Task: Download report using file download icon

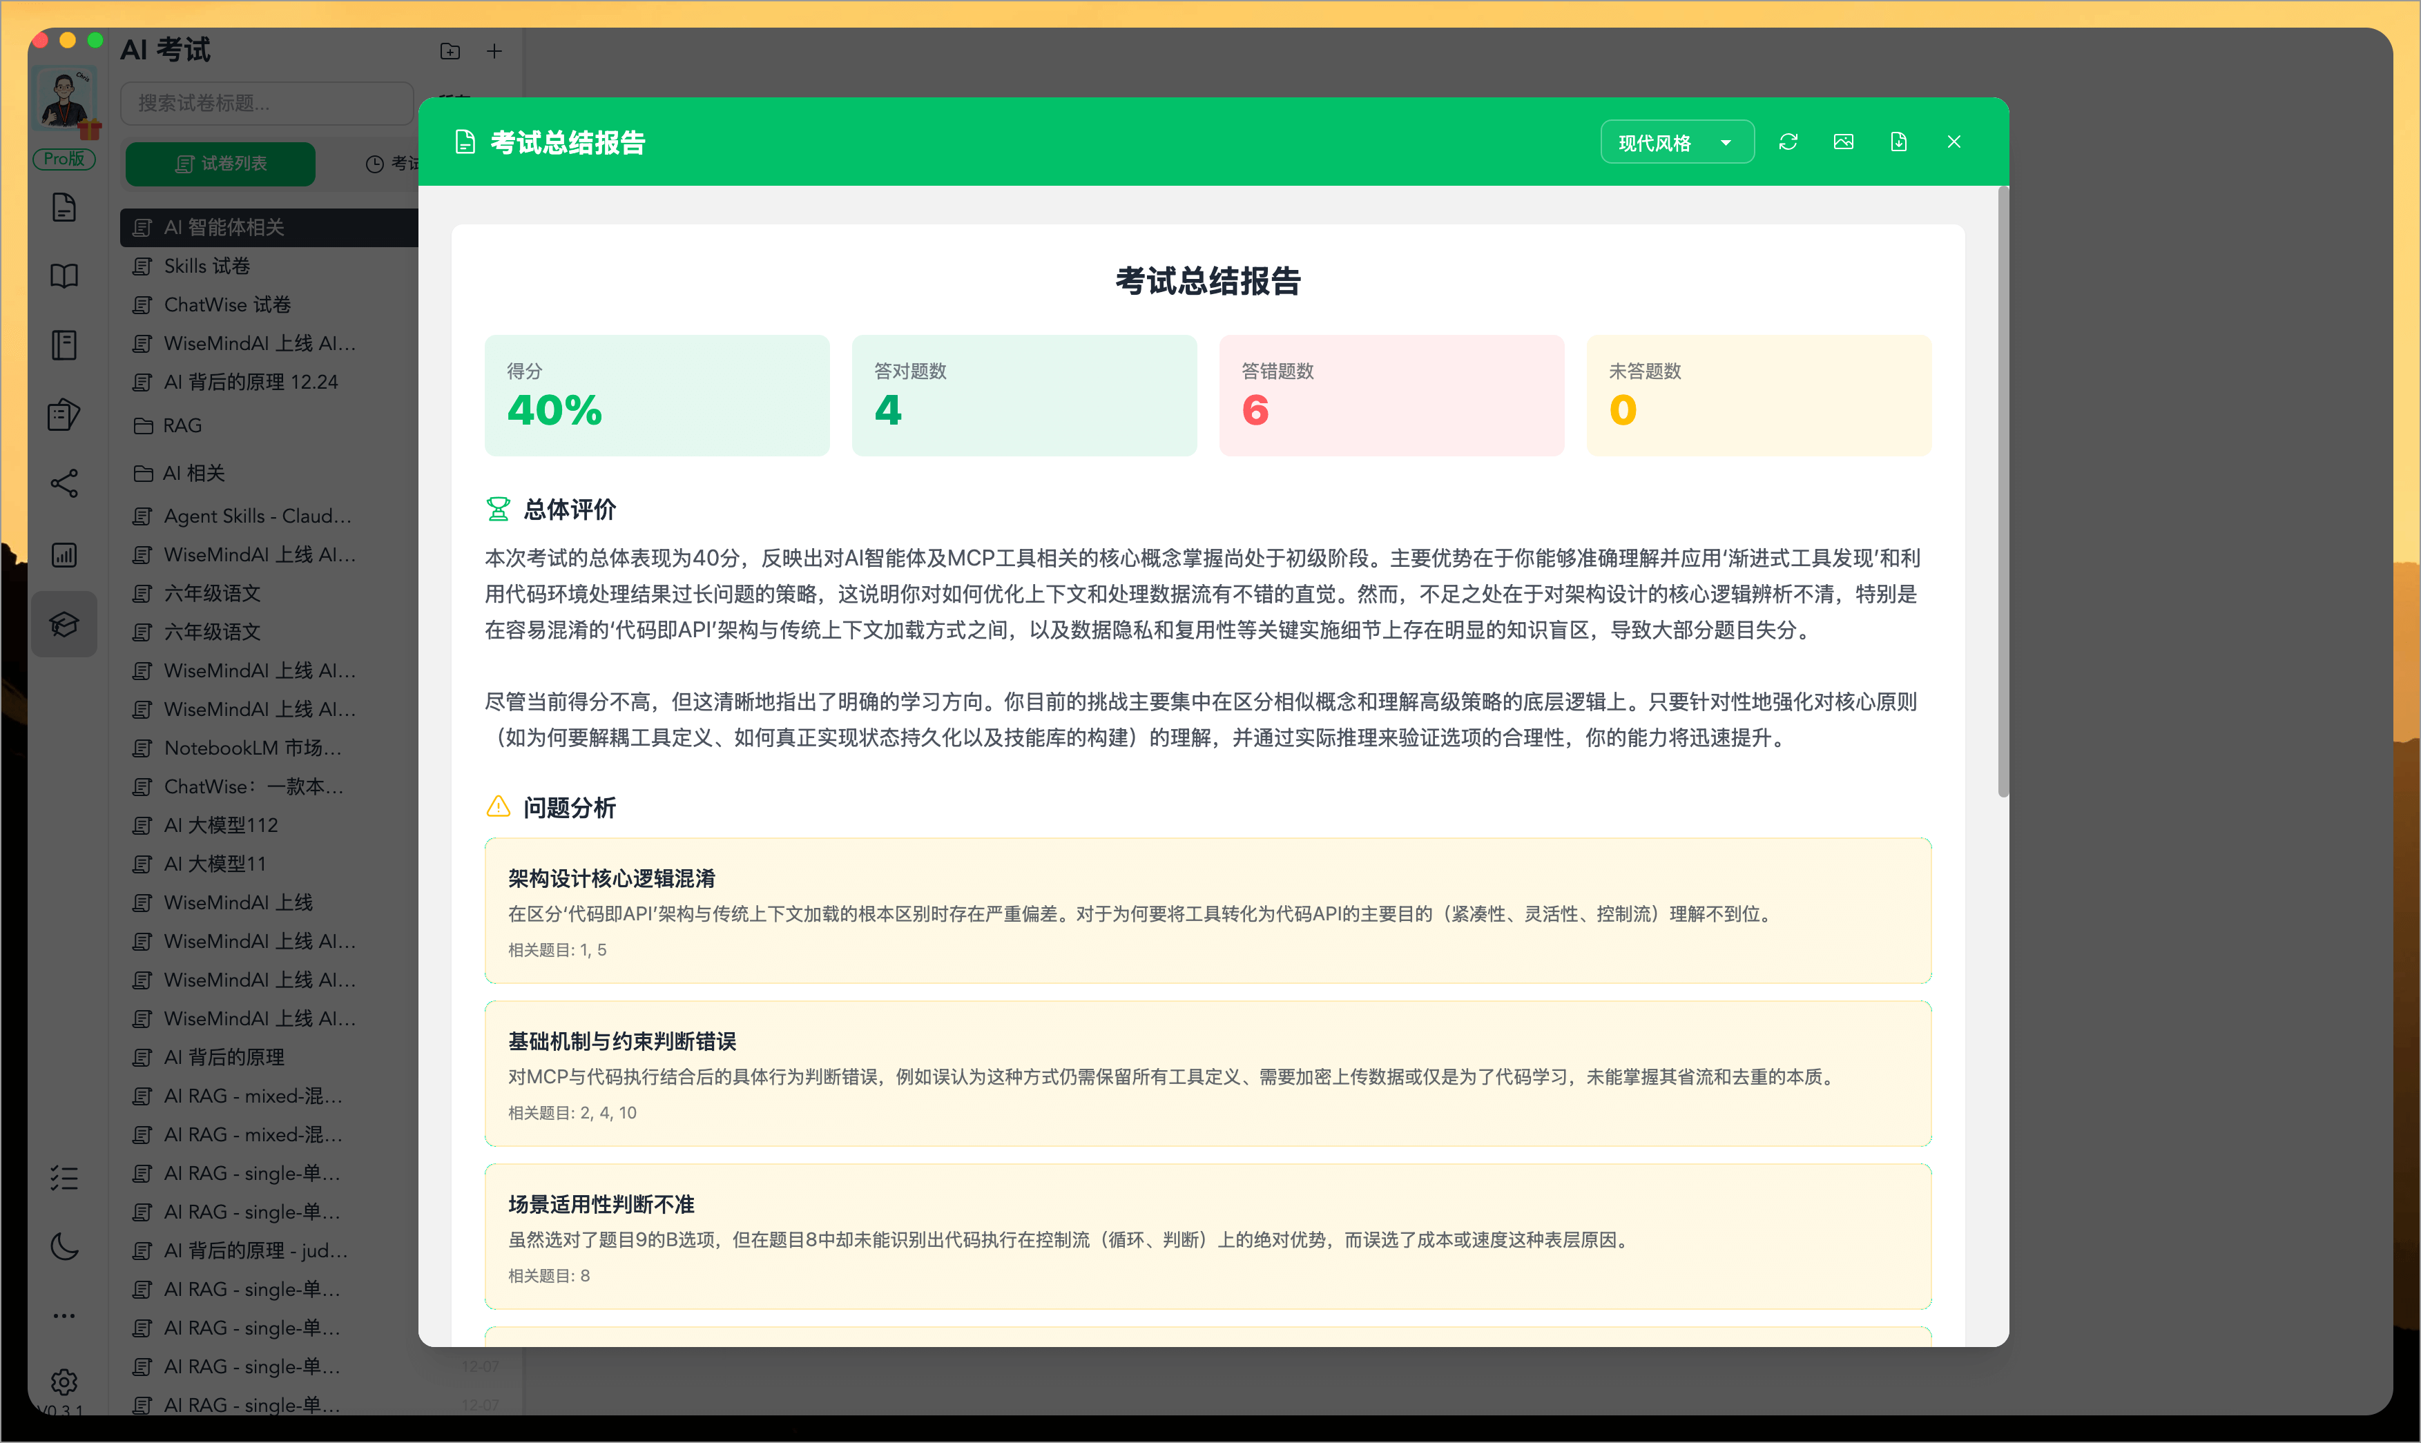Action: (1899, 141)
